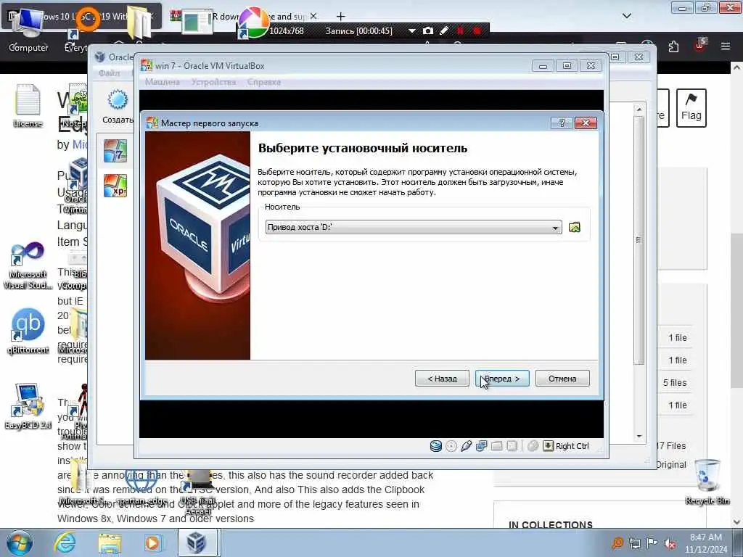
Task: Click the hard disk activity status icon
Action: point(435,446)
